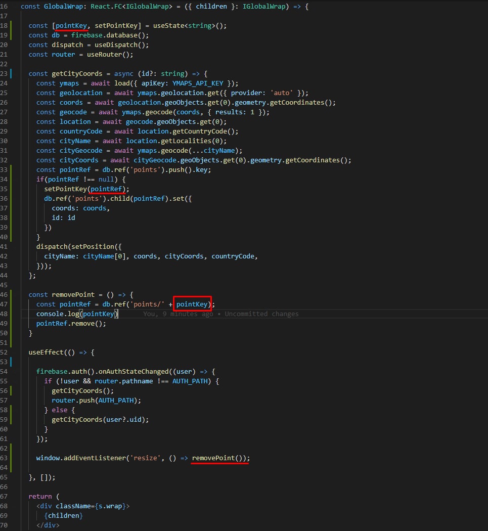The width and height of the screenshot is (488, 531).
Task: Click the 'auto' provider string
Action: 281,93
